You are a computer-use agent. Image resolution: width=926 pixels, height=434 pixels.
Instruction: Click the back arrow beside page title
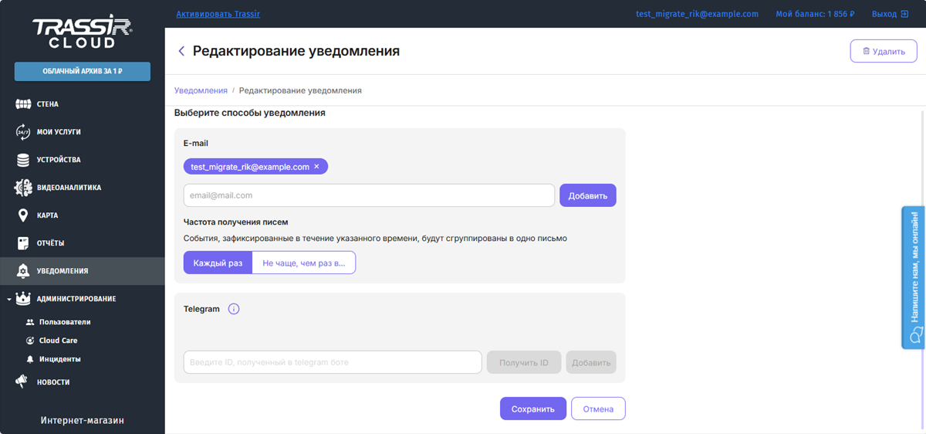pos(181,51)
